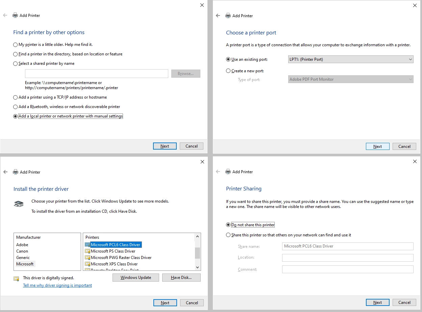
Task: Enable sharing this printer with network users
Action: [228, 235]
